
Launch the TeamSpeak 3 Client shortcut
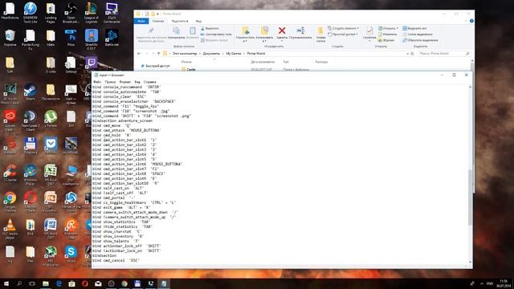click(x=31, y=120)
